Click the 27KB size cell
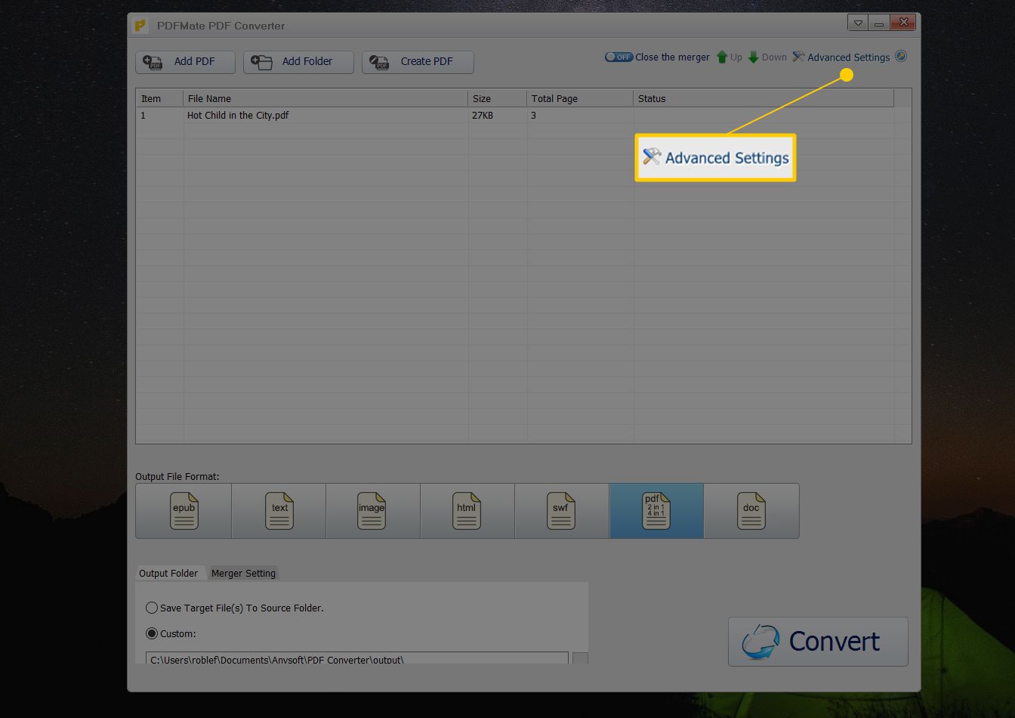Screen dimensions: 1015x718 (x=497, y=116)
